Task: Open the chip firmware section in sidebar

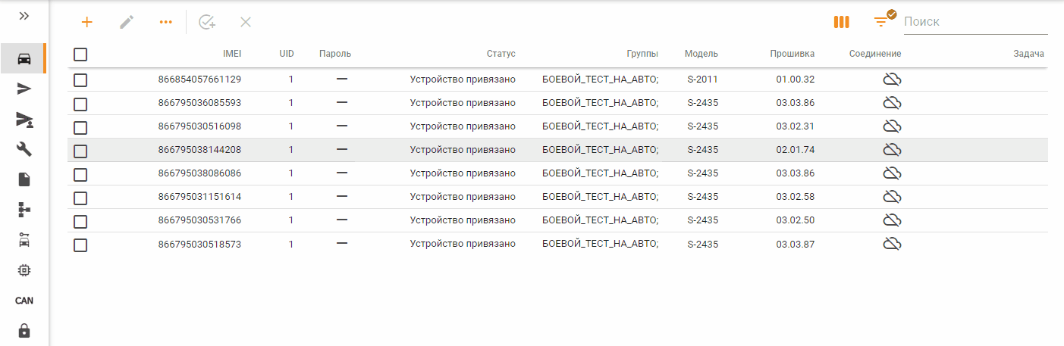Action: pos(24,270)
